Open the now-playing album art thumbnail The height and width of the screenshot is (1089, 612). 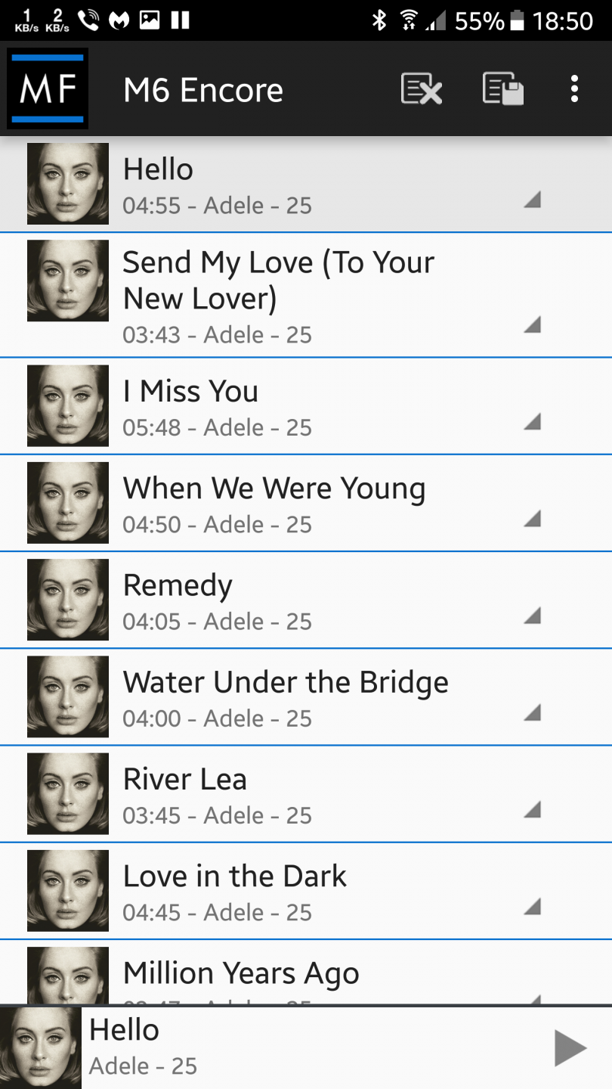click(x=41, y=1048)
